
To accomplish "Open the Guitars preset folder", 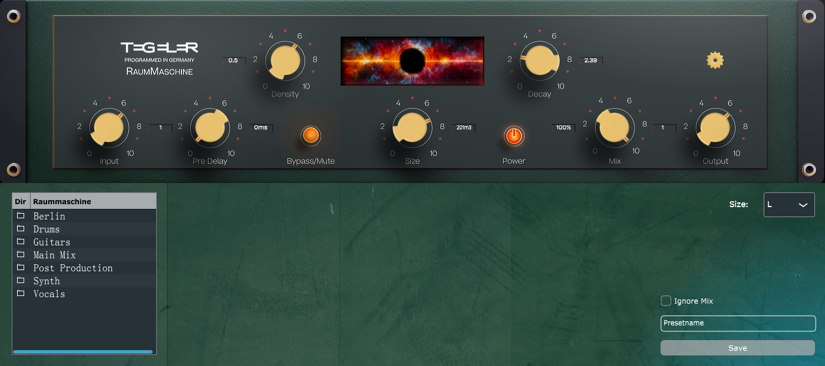I will pyautogui.click(x=84, y=242).
